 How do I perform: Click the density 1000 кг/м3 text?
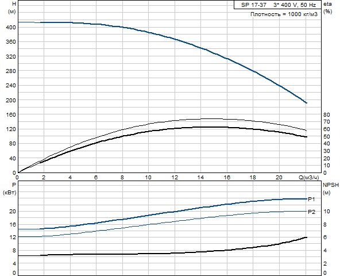[284, 14]
